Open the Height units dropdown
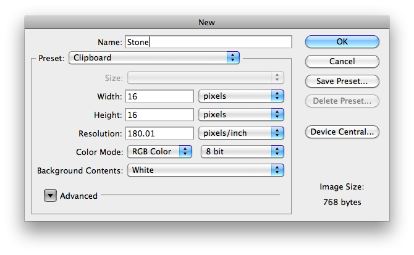 [240, 115]
